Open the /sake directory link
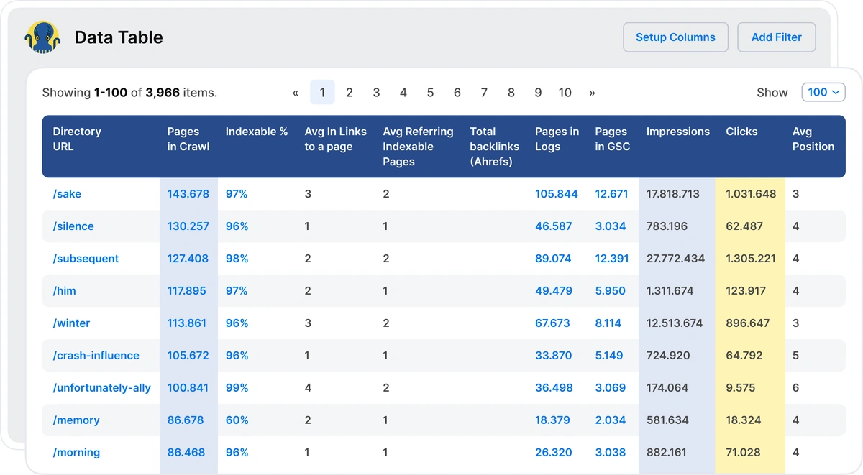 click(67, 194)
